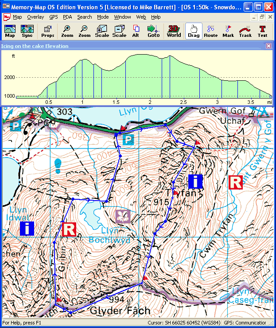276x328 pixels.
Task: Select the Mark tool
Action: tap(228, 31)
